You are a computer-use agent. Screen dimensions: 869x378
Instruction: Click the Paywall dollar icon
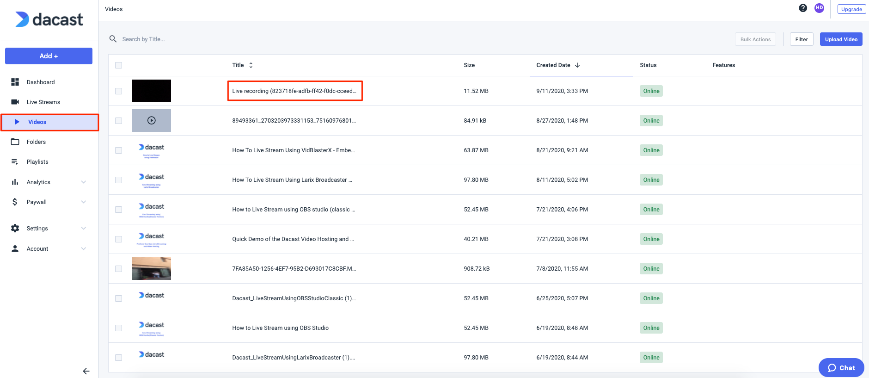[x=15, y=202]
